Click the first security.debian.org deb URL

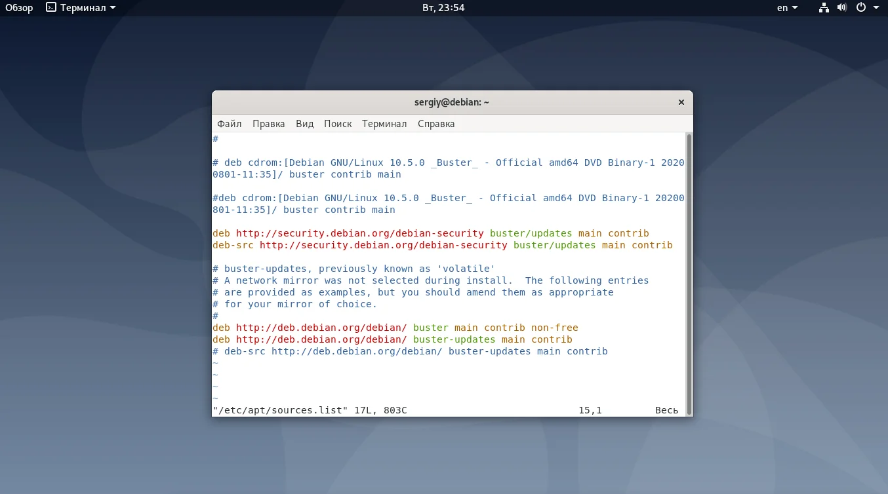[360, 233]
